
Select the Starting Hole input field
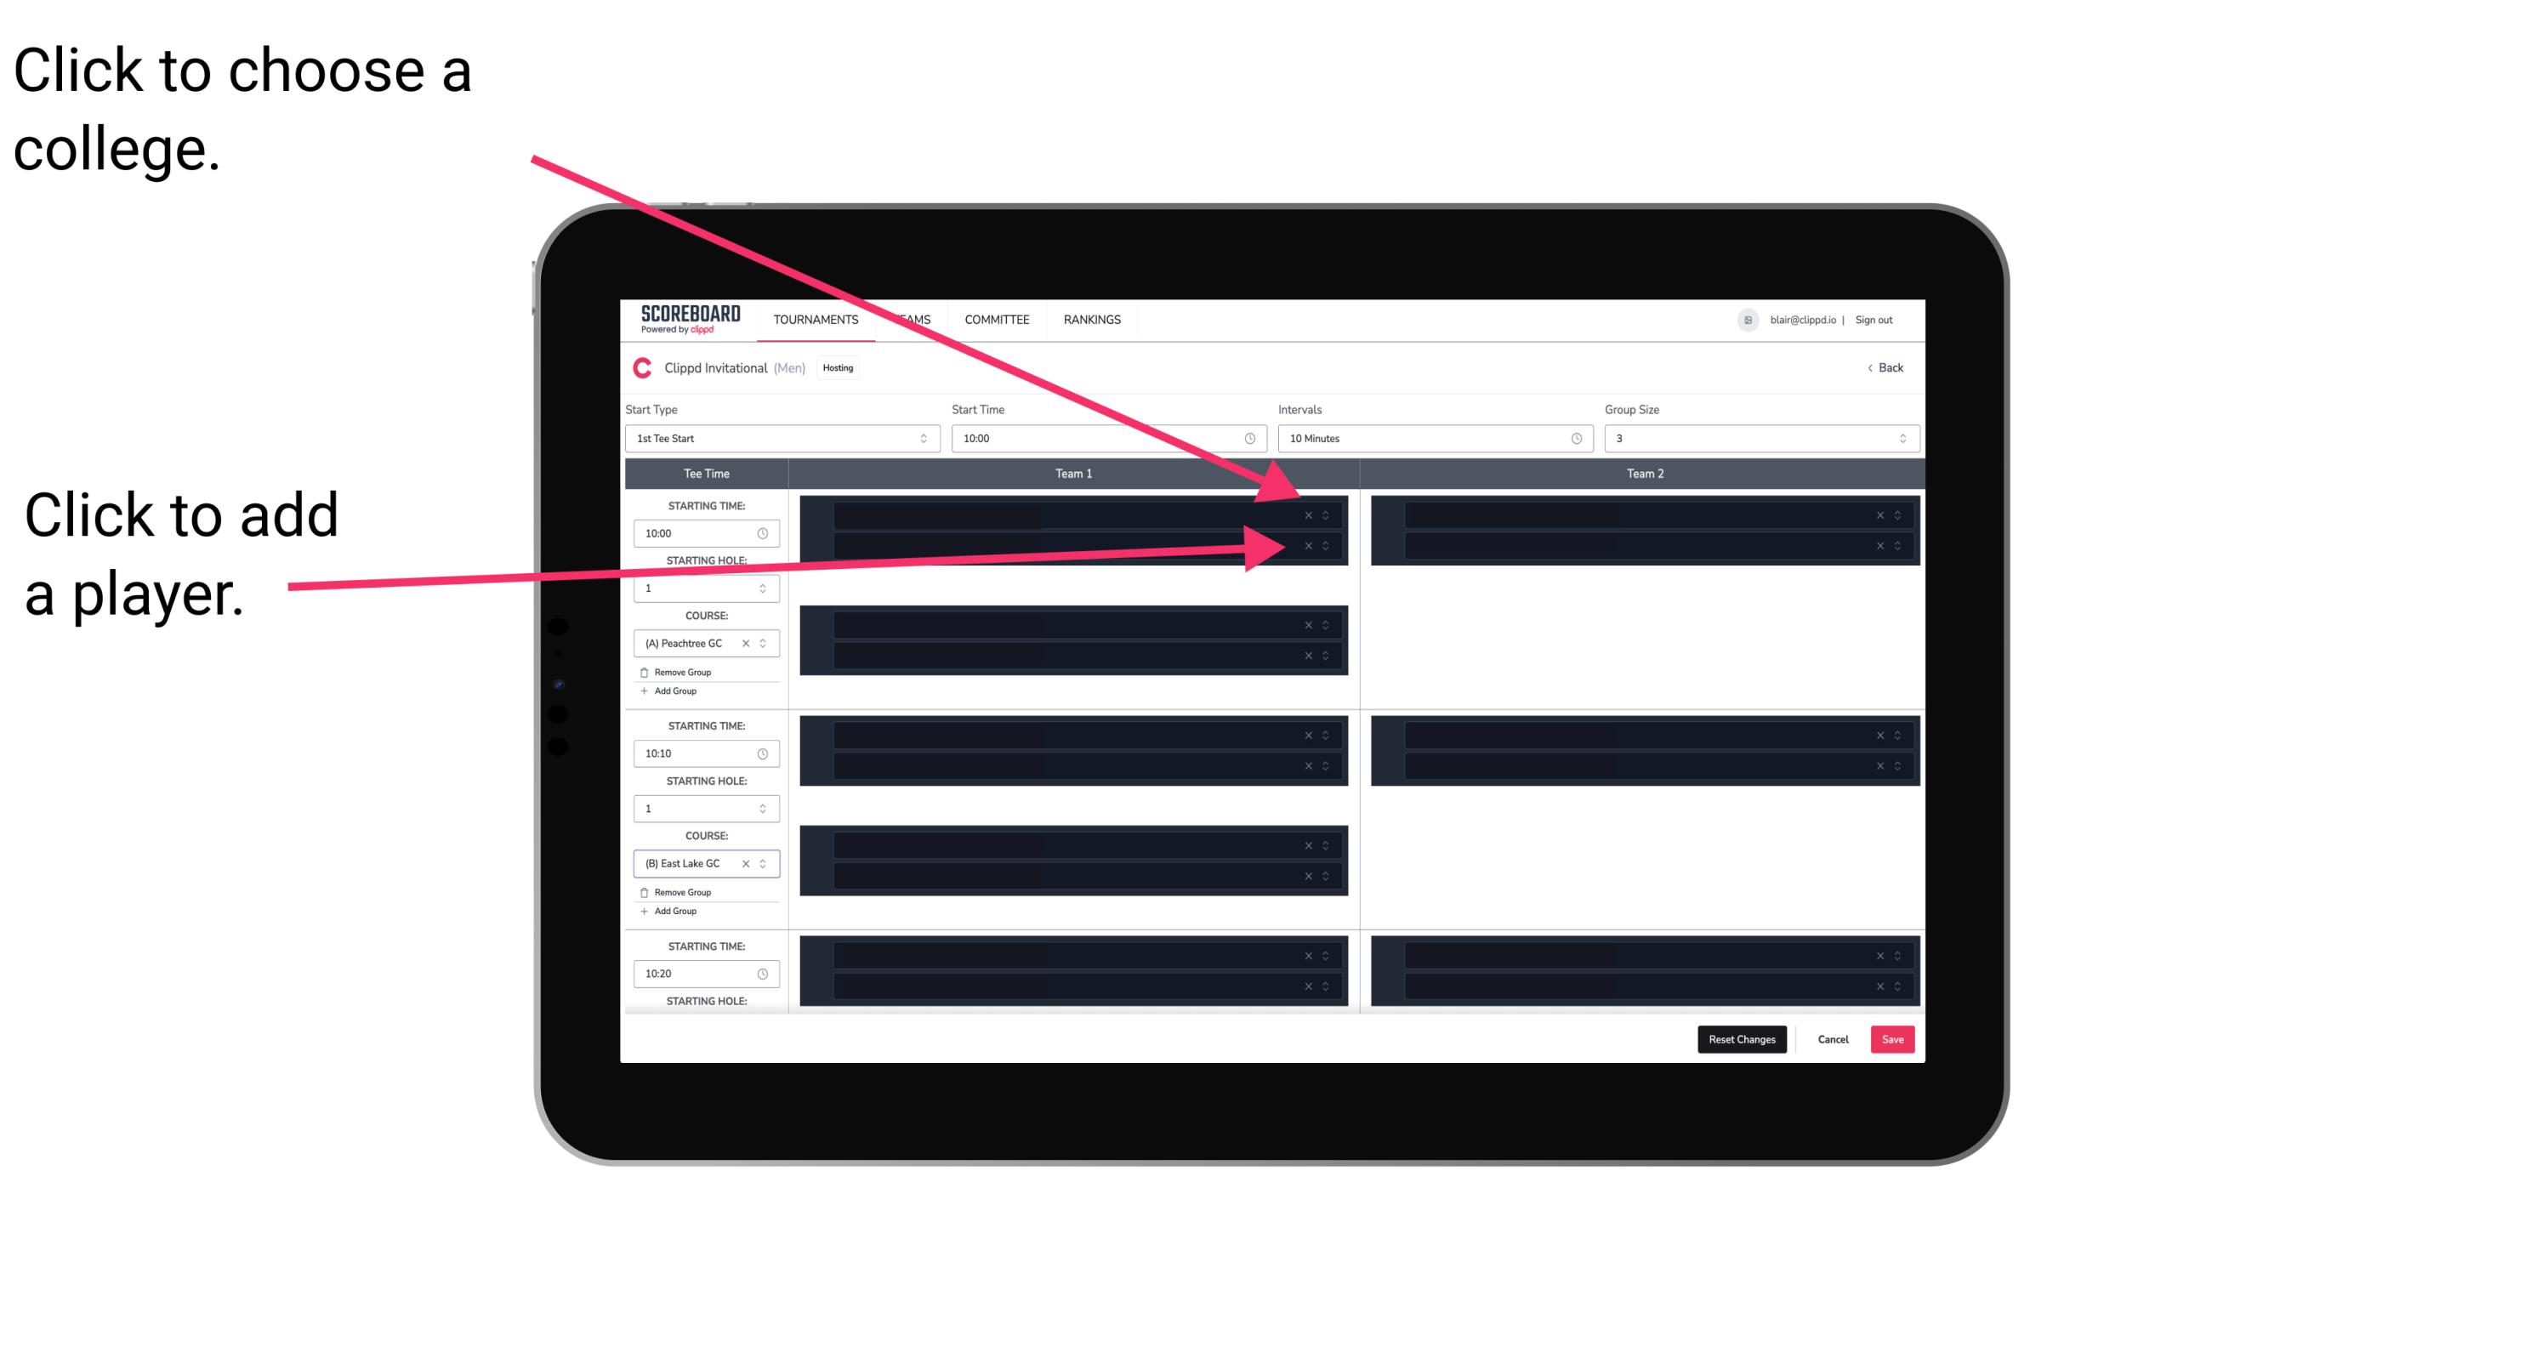701,588
